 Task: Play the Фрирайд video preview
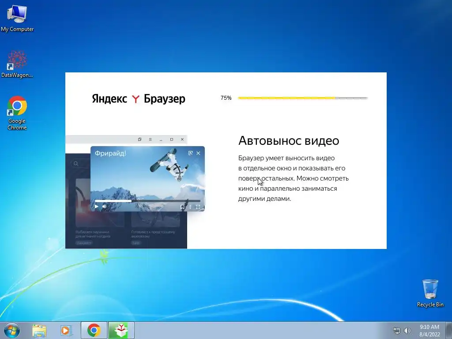click(x=97, y=207)
